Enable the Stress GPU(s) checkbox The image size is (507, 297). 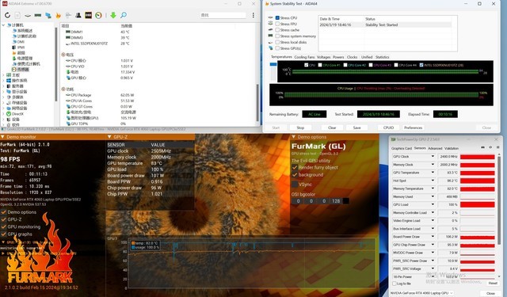pyautogui.click(x=277, y=48)
